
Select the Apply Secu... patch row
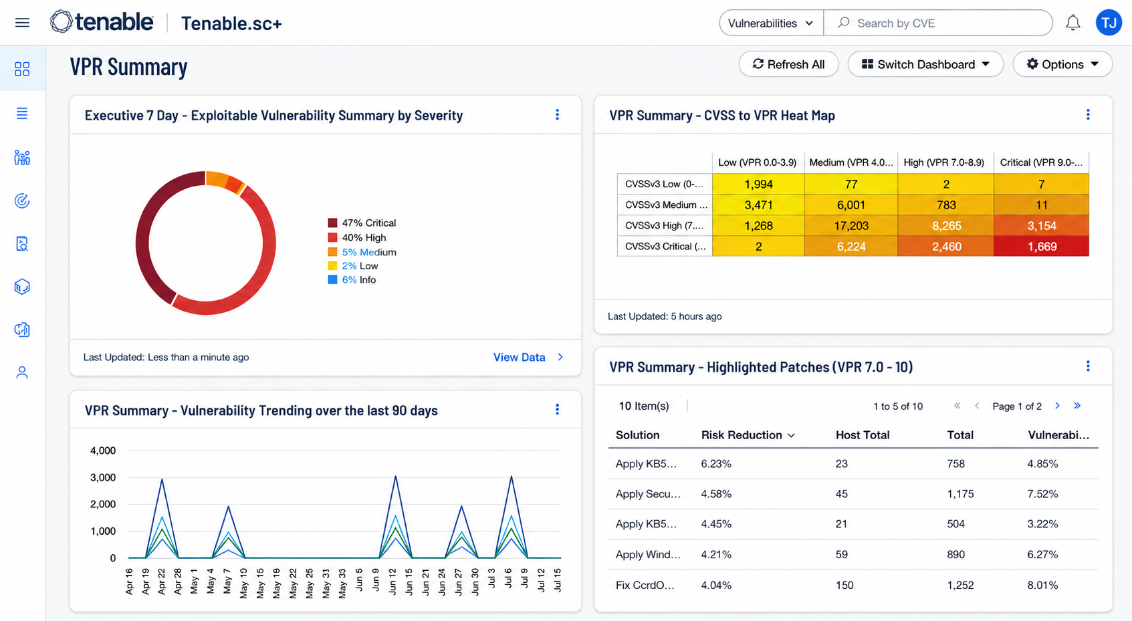click(853, 494)
